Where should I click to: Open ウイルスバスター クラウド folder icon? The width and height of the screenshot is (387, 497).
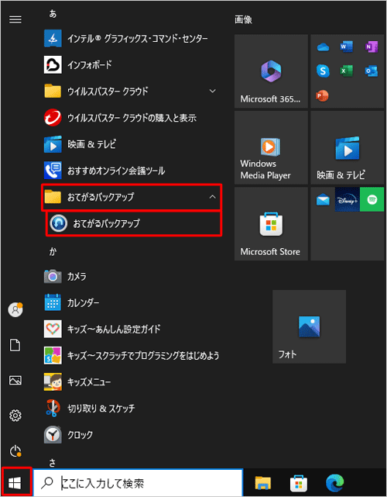pyautogui.click(x=53, y=91)
